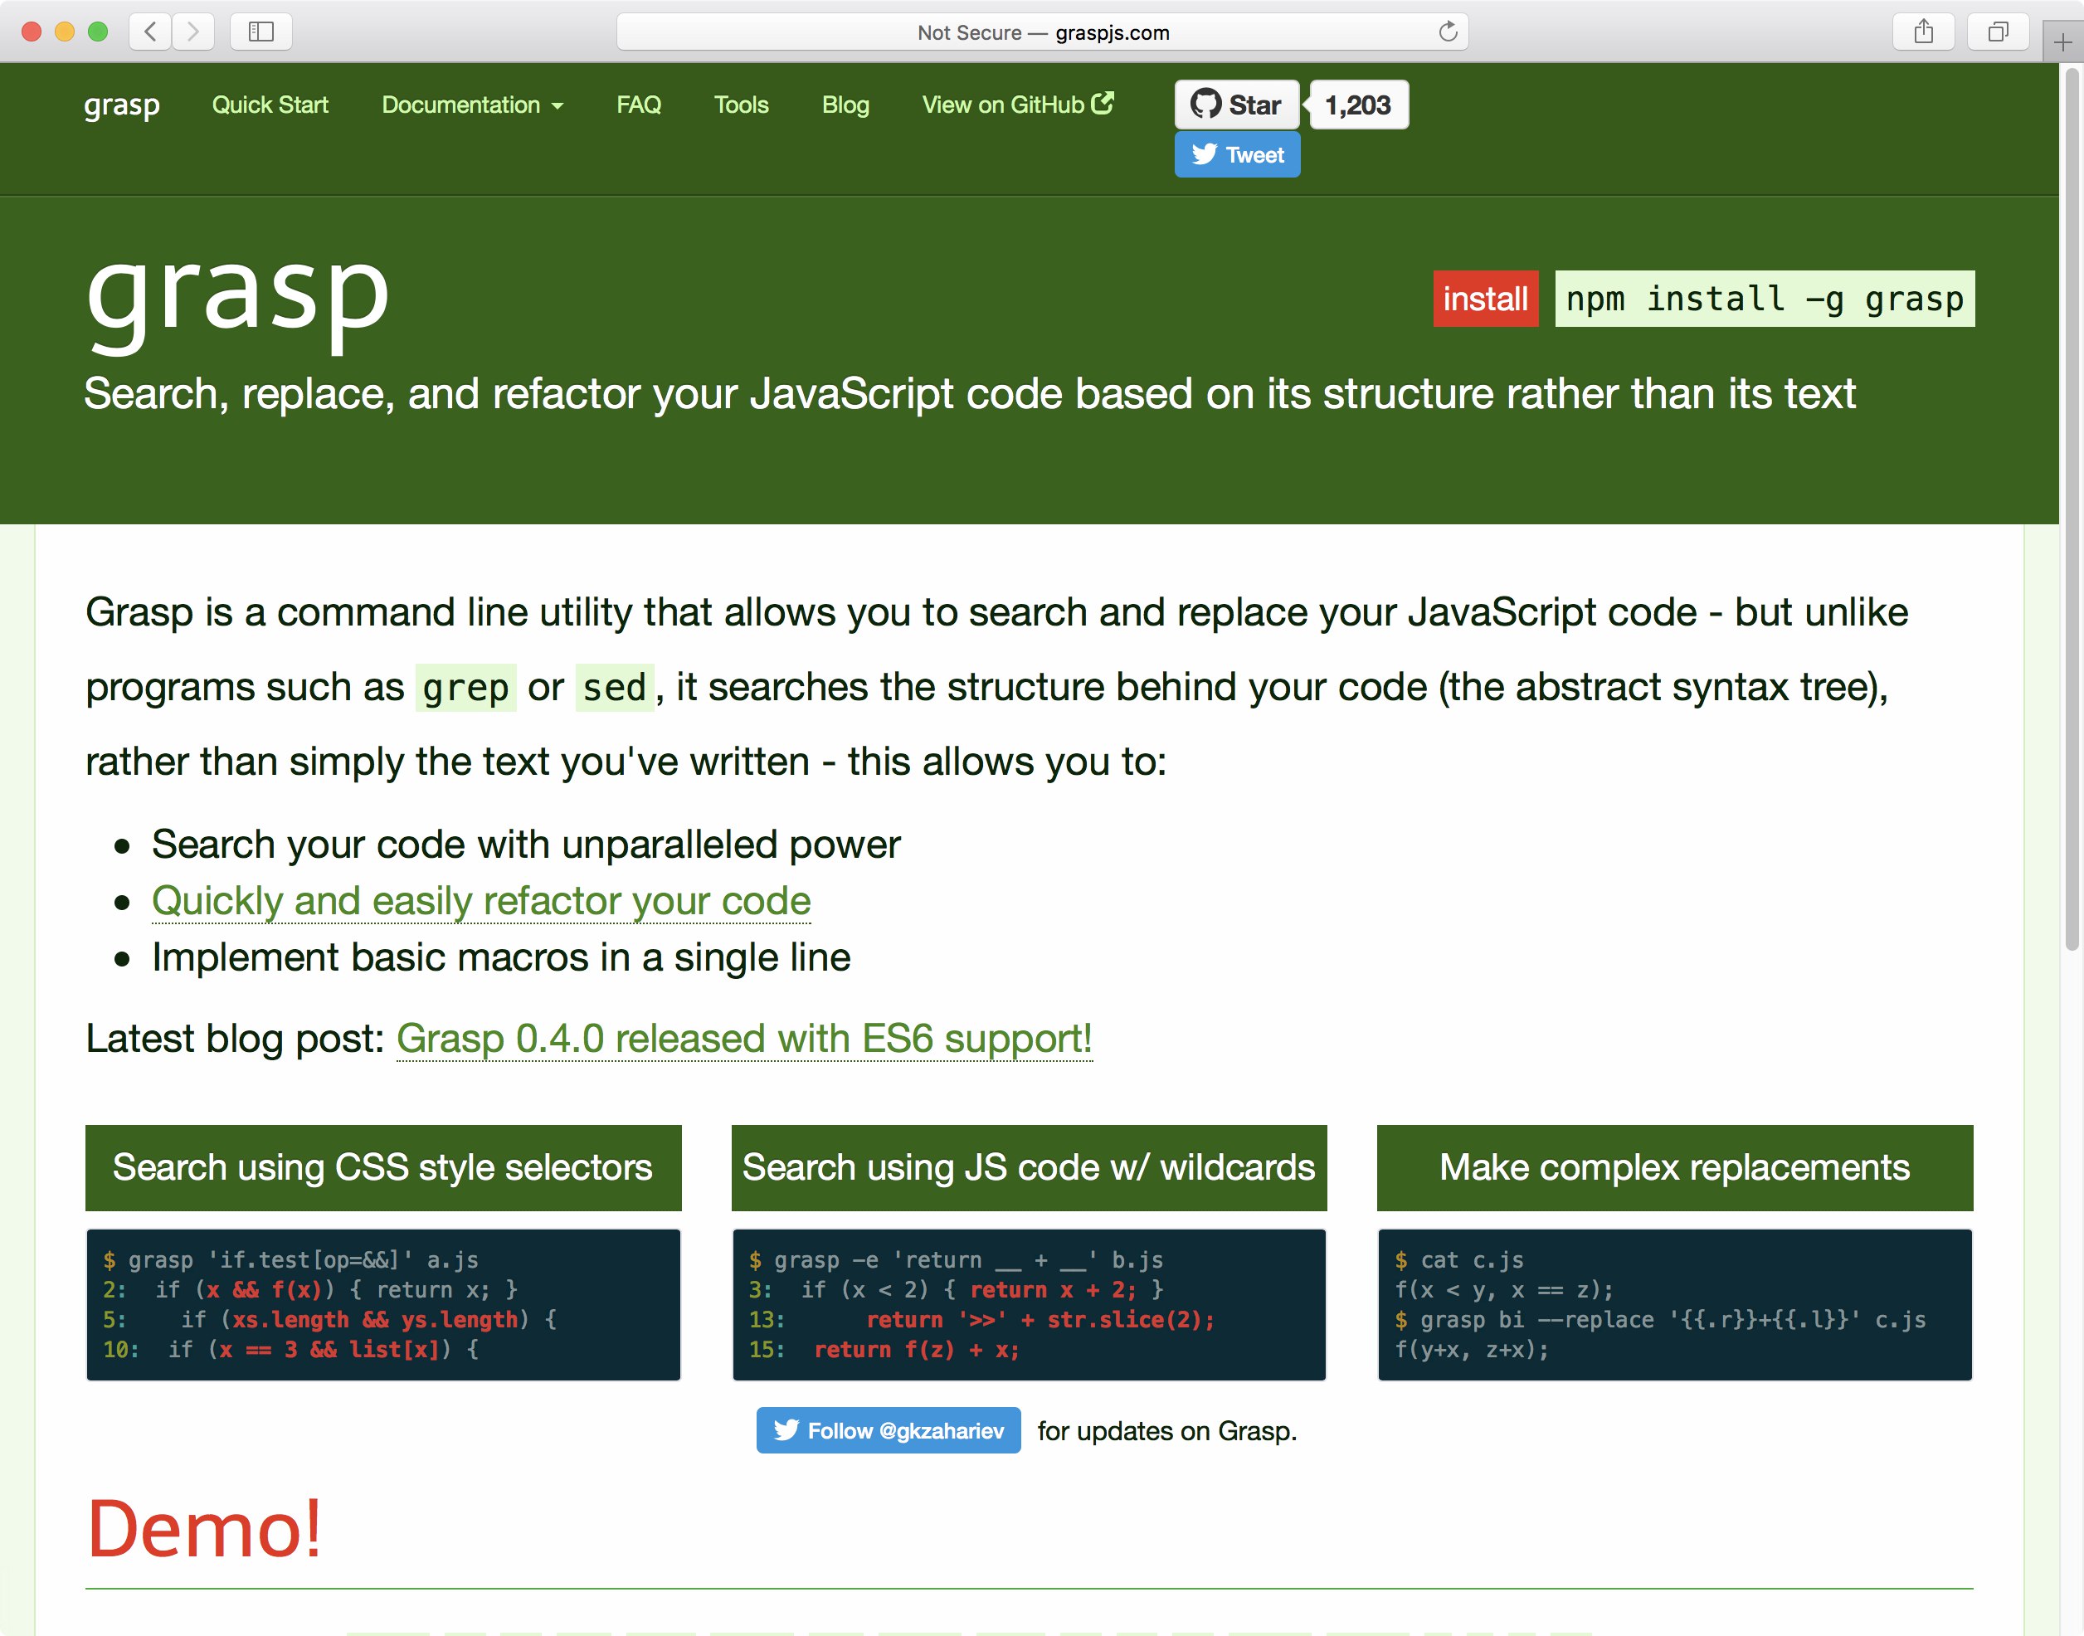2084x1636 pixels.
Task: Click the red install label
Action: pos(1485,299)
